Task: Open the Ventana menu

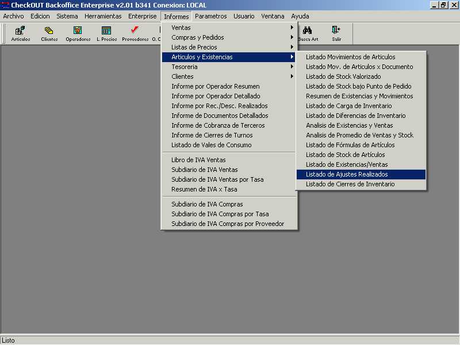Action: (x=273, y=16)
